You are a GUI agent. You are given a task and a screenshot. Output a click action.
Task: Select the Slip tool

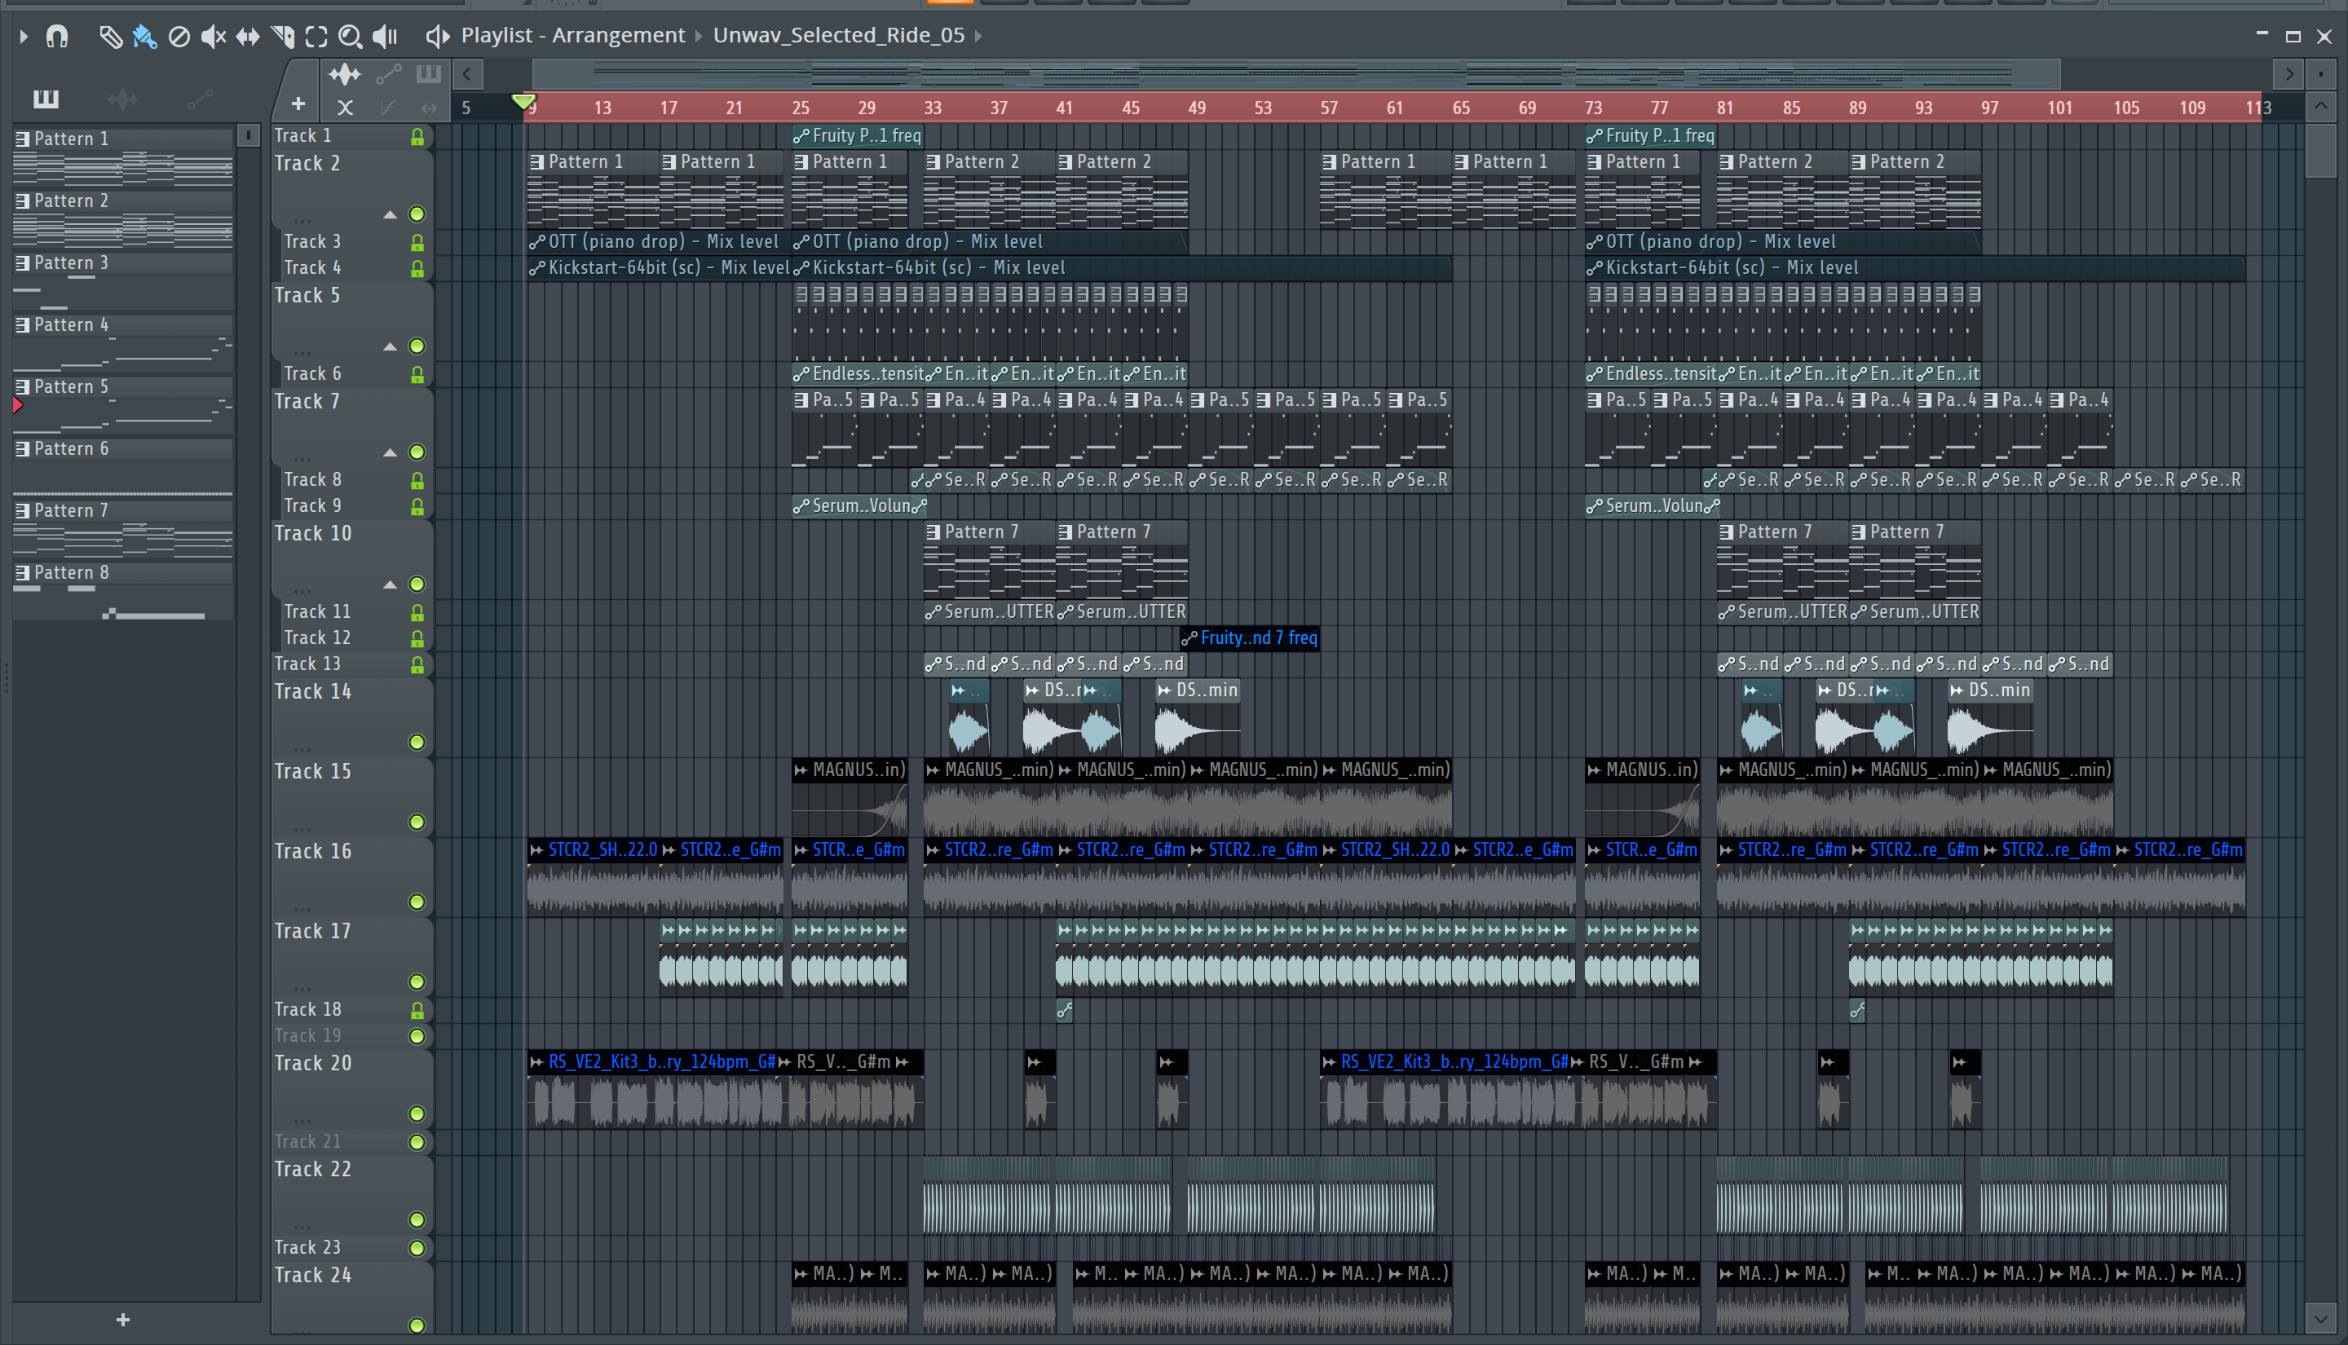tap(248, 36)
